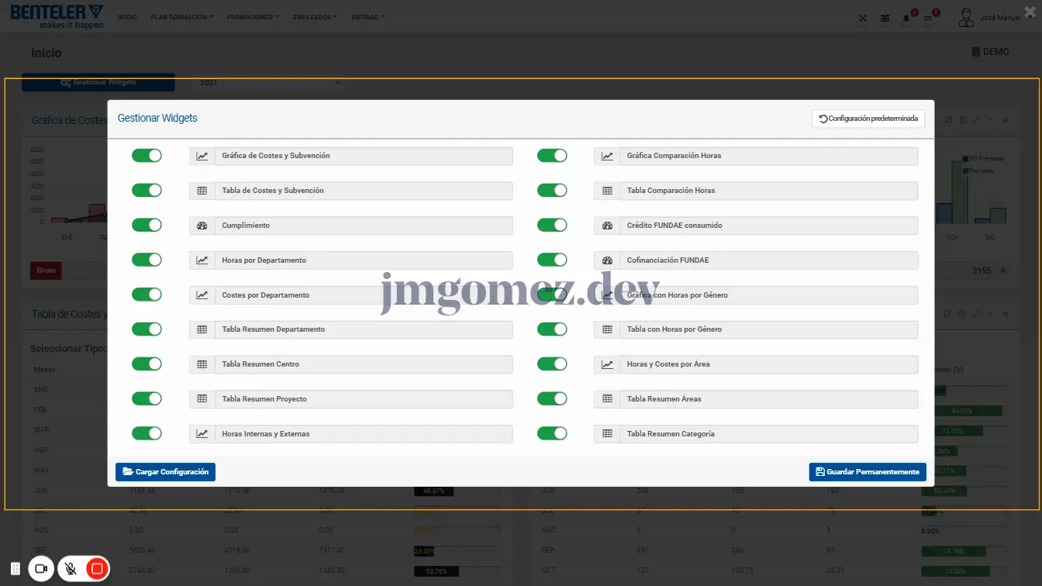
Task: Turn off Tabla Resumen Categoría toggle
Action: (552, 434)
